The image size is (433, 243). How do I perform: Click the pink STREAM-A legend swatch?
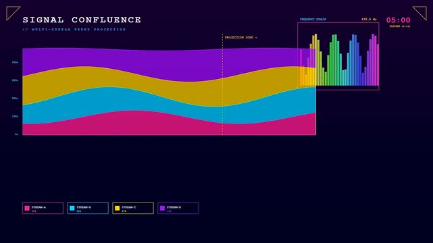pos(27,209)
